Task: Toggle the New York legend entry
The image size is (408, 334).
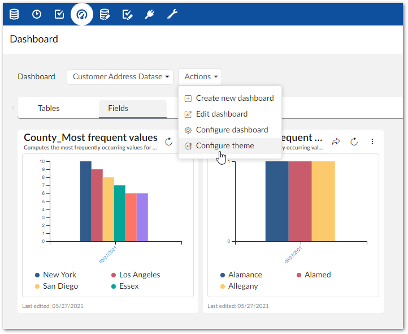Action: coord(59,275)
